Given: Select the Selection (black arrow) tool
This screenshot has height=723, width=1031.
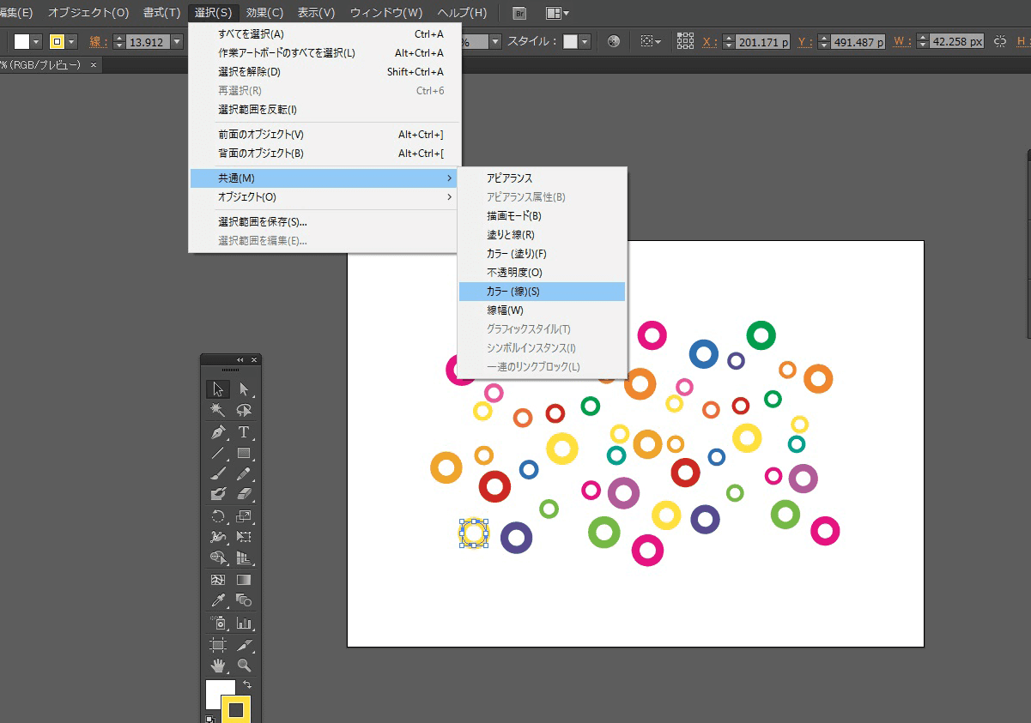Looking at the screenshot, I should 218,389.
